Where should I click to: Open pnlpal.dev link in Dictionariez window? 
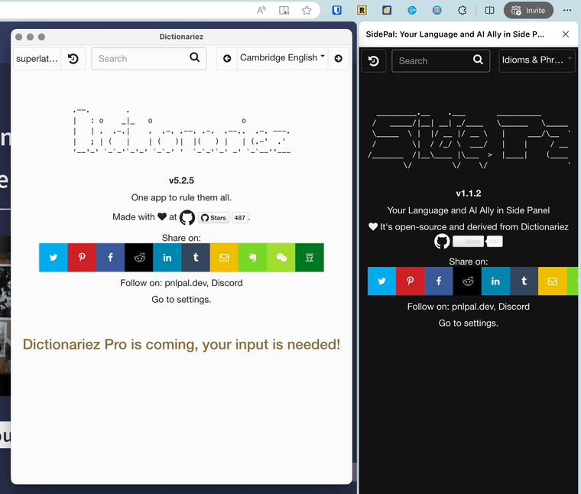pos(187,283)
